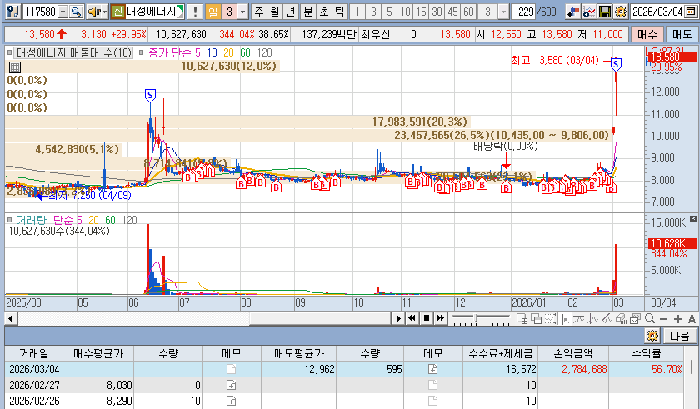Open buy memo icon for 2026/02/26

coord(232,401)
